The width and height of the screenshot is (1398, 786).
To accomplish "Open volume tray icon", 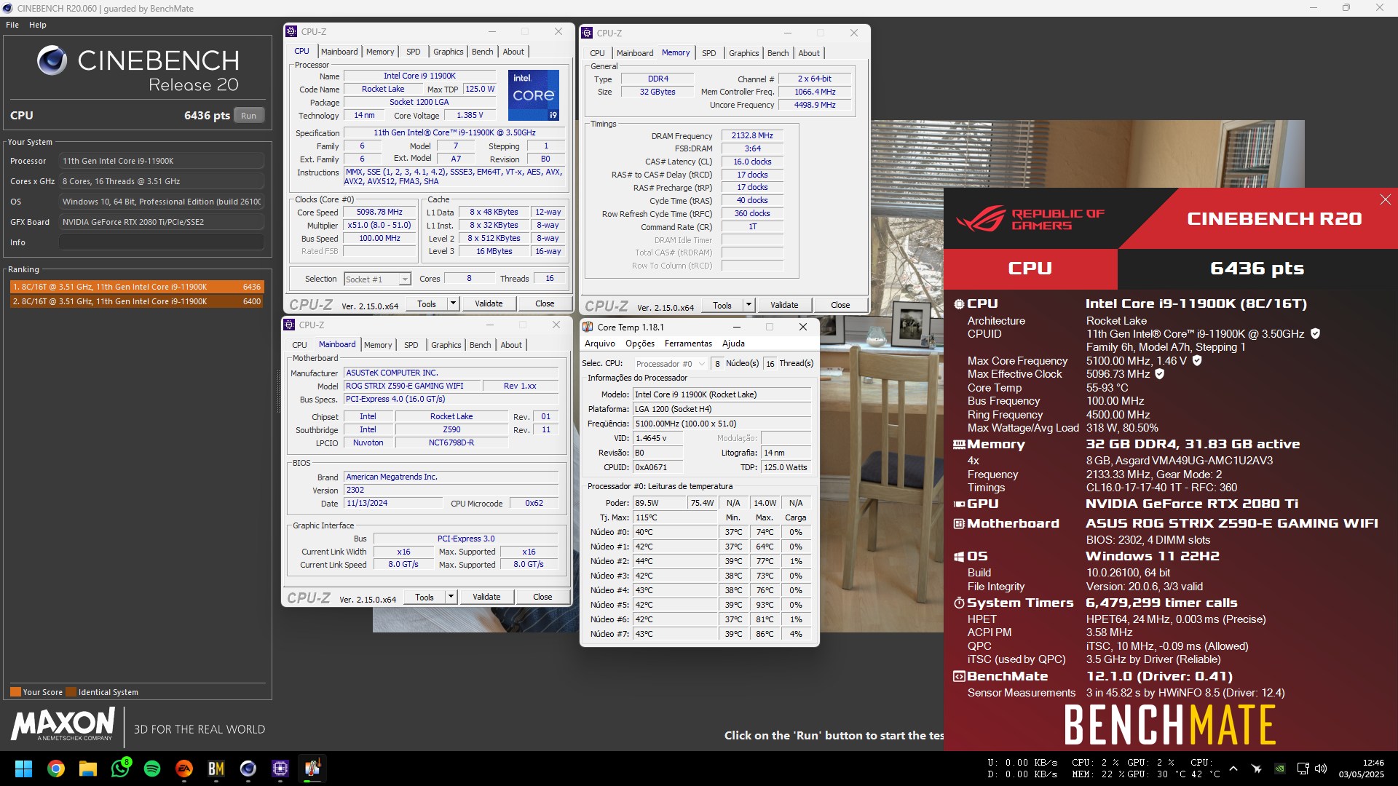I will coord(1321,769).
